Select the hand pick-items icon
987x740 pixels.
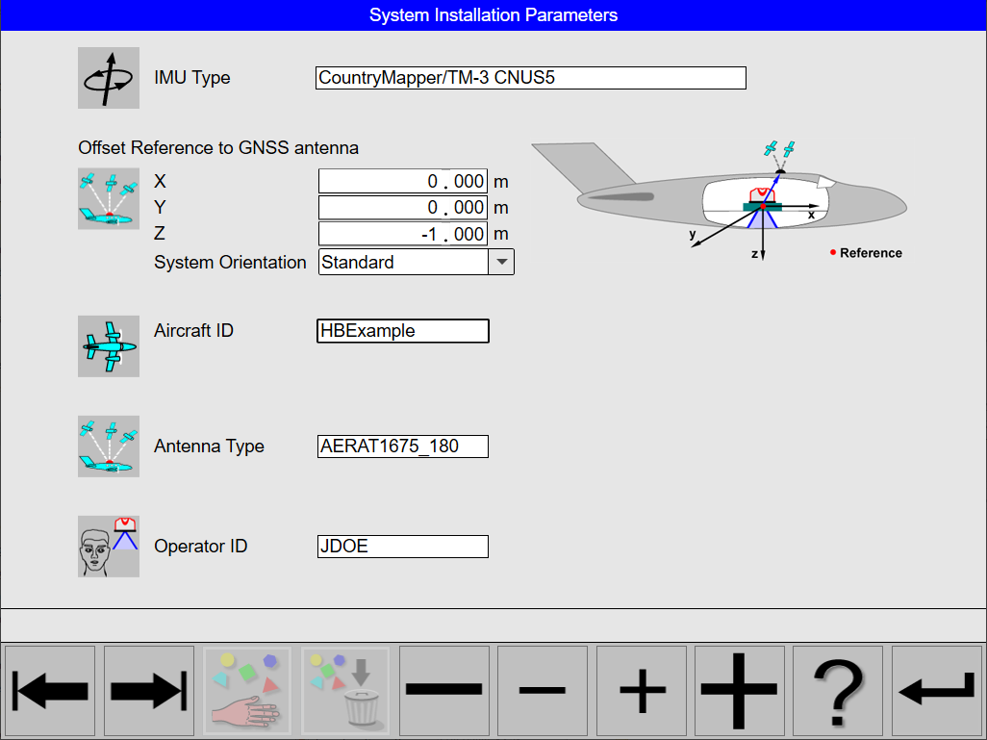click(x=246, y=690)
